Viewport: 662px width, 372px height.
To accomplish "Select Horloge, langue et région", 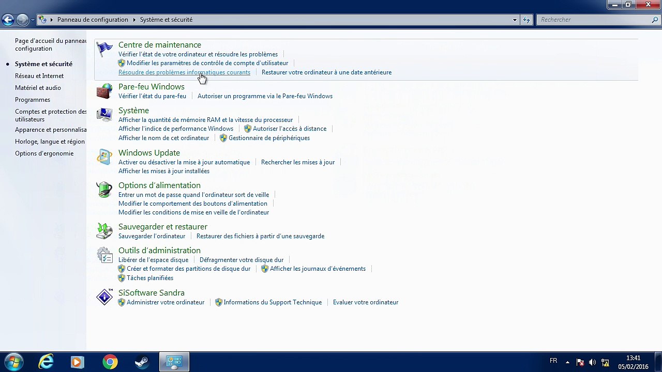I will point(50,142).
